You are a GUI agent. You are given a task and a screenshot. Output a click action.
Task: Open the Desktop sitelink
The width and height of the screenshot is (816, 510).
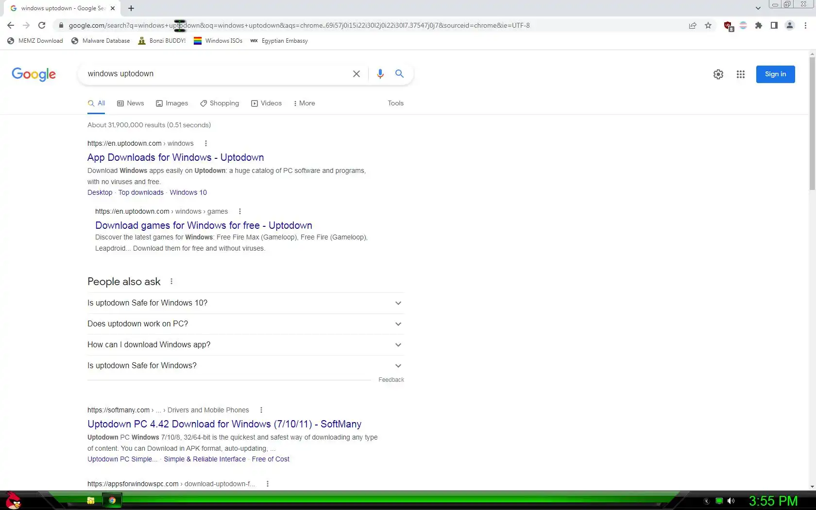[100, 192]
